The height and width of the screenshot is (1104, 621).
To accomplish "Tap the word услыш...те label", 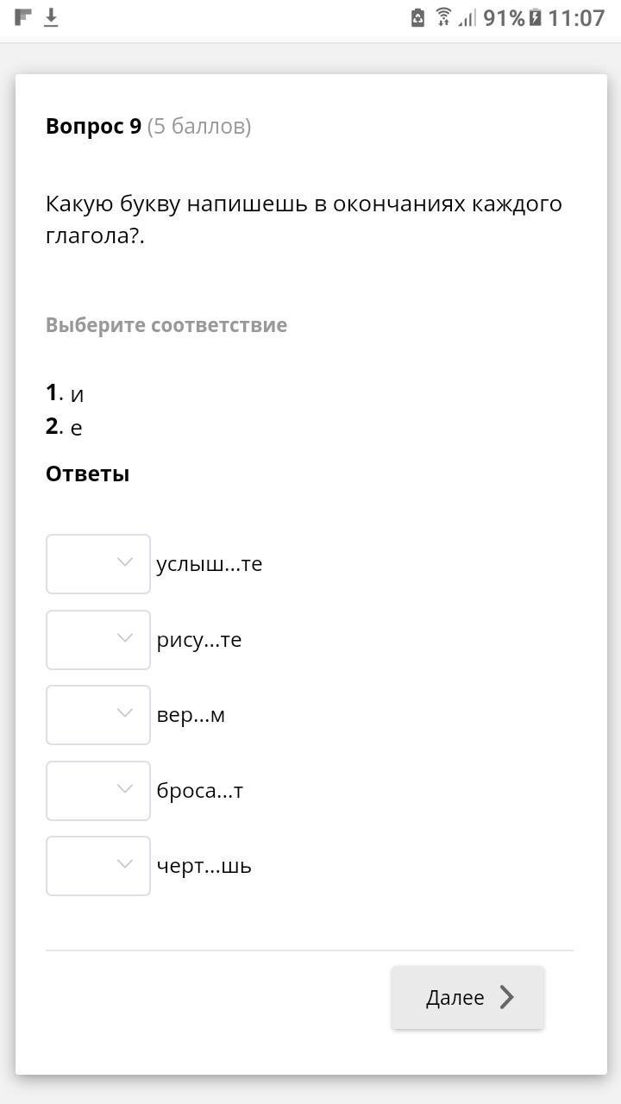I will (x=209, y=564).
